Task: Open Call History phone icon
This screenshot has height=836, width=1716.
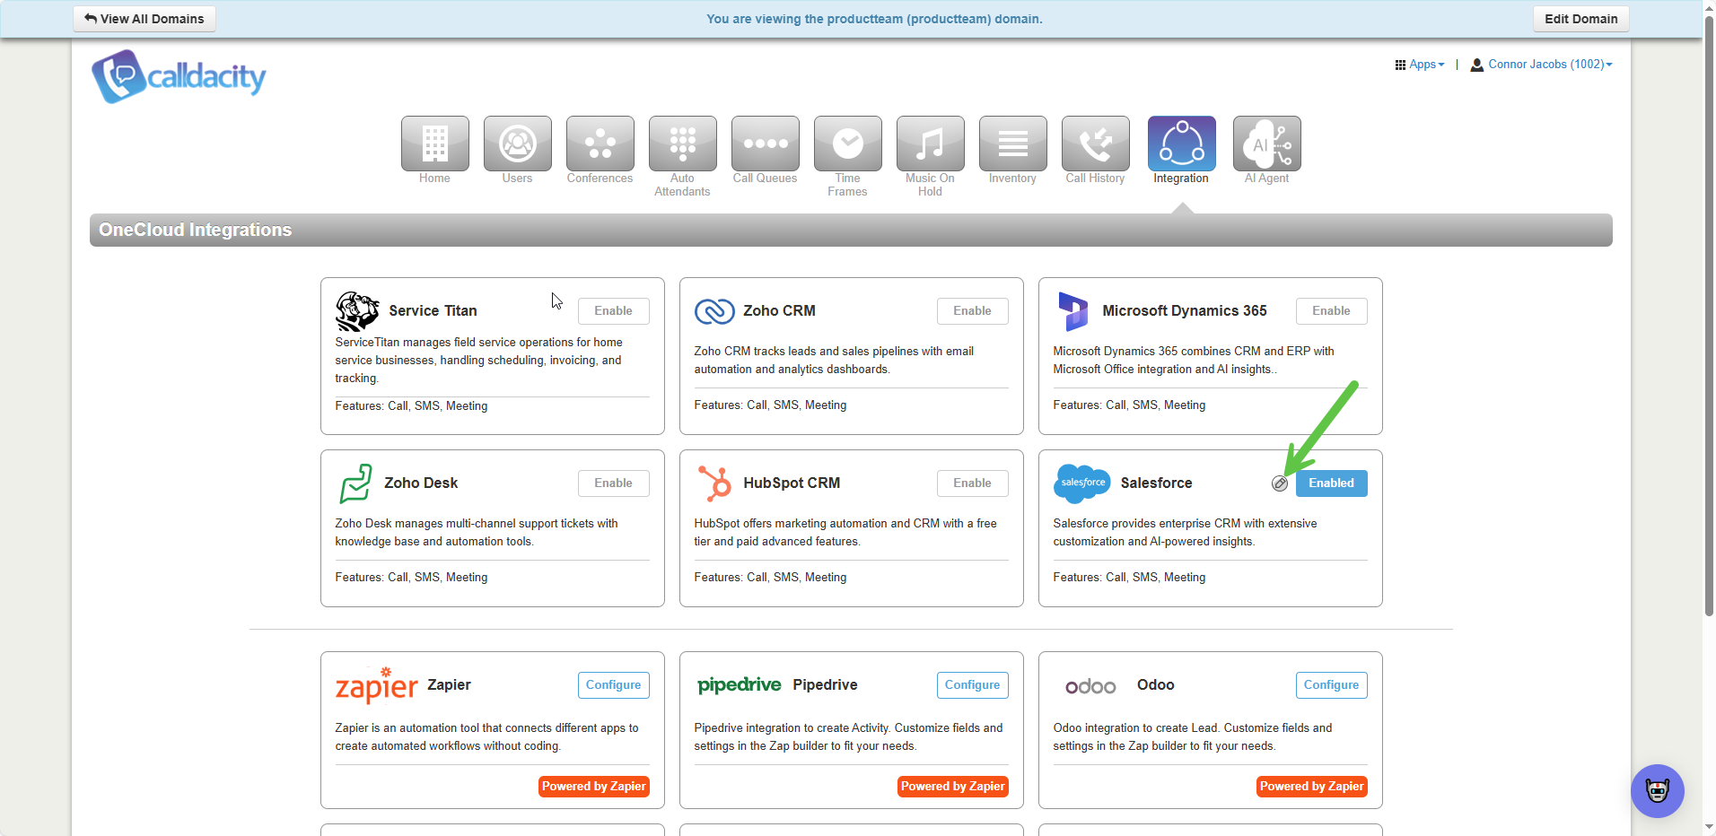Action: (1095, 144)
